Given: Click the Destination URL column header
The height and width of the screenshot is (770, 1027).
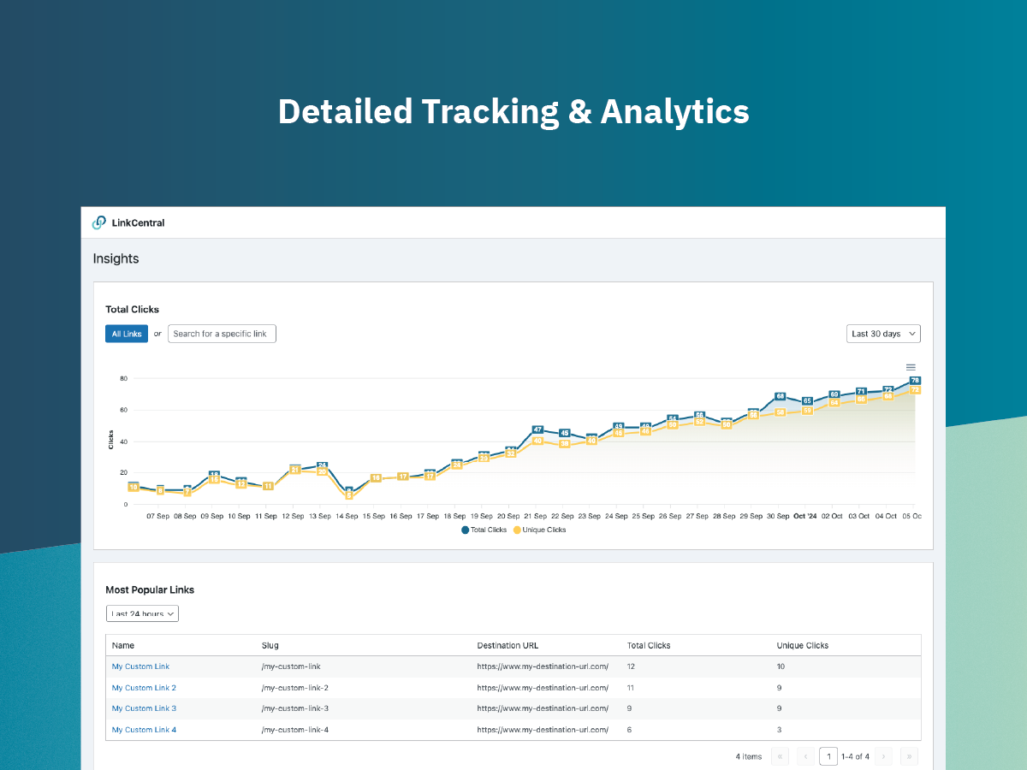Looking at the screenshot, I should coord(508,645).
